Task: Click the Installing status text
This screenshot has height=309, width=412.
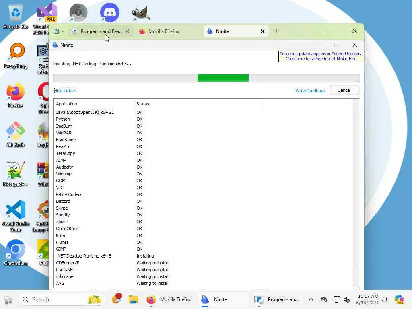Action: pos(145,255)
